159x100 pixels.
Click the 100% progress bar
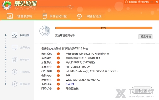click(x=104, y=28)
